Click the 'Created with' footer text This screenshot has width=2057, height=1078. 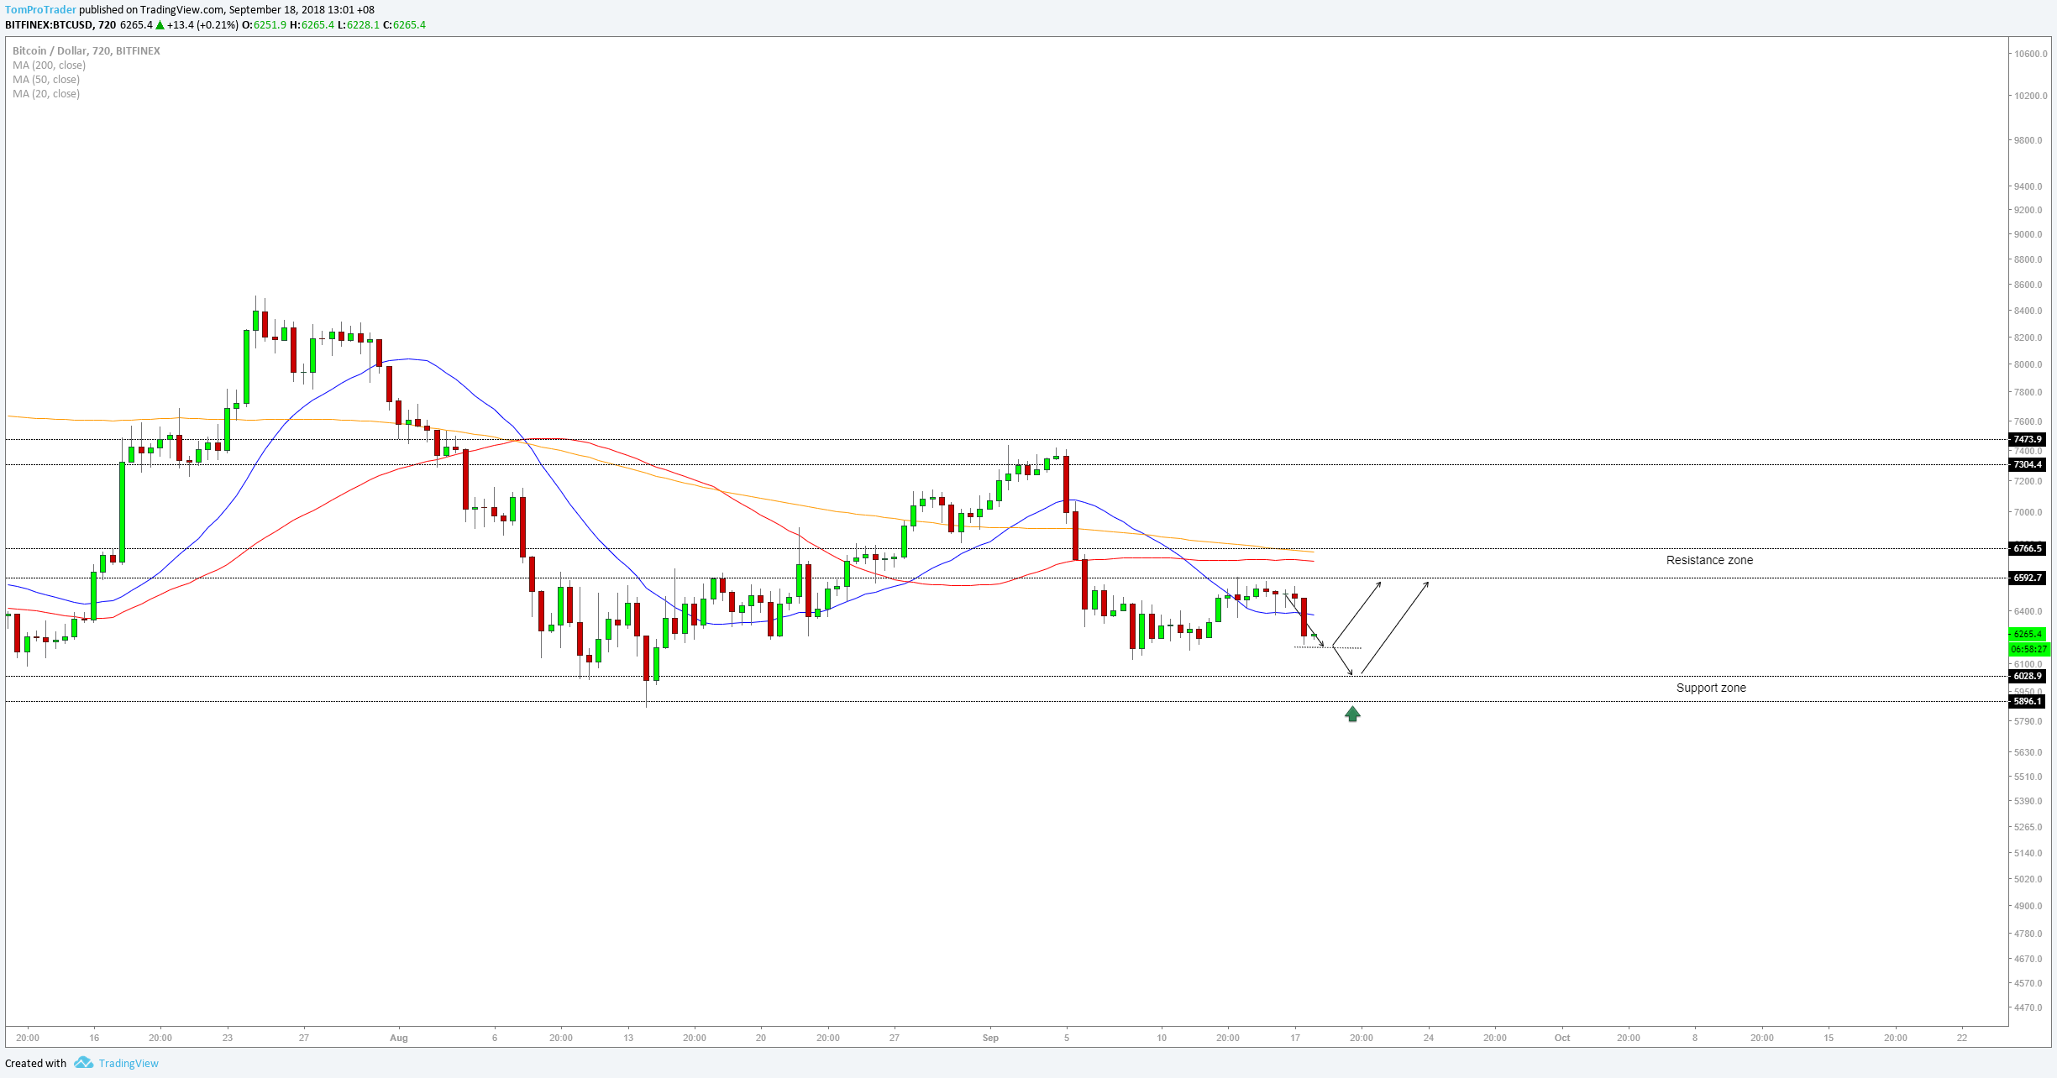pos(35,1064)
